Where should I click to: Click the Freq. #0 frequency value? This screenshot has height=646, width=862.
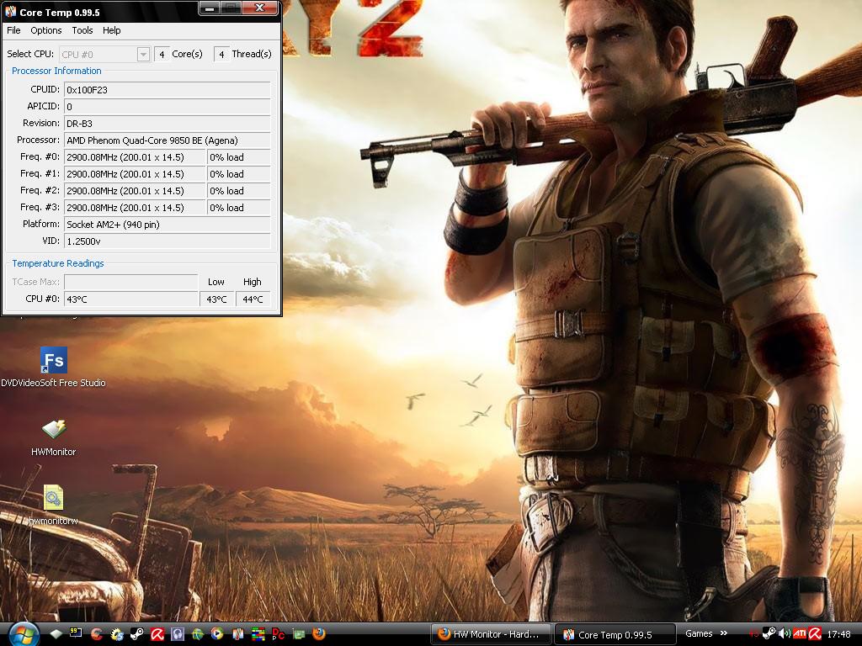tap(135, 157)
